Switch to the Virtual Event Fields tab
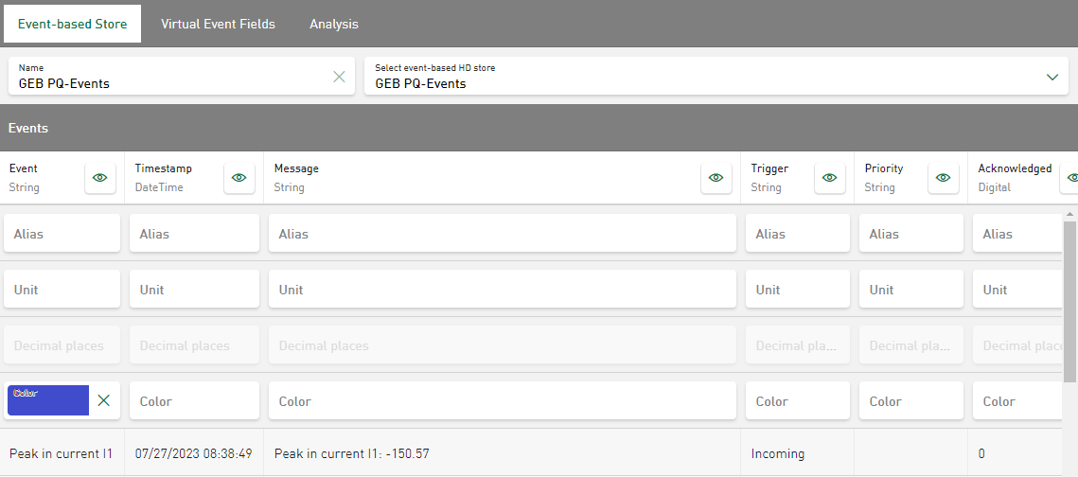The image size is (1078, 477). click(x=218, y=24)
